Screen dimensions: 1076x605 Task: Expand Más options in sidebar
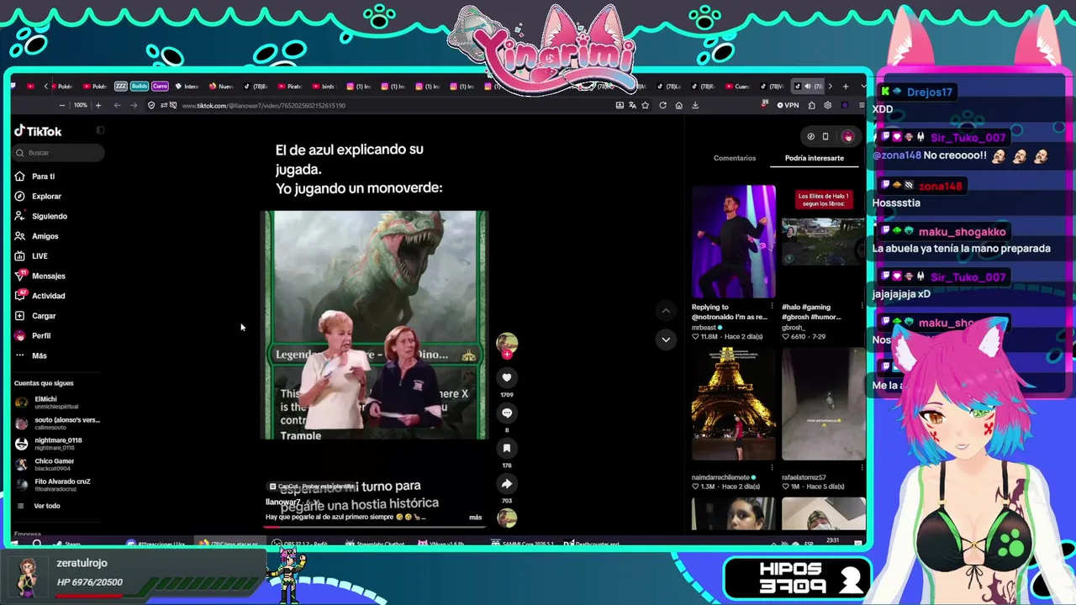click(31, 355)
